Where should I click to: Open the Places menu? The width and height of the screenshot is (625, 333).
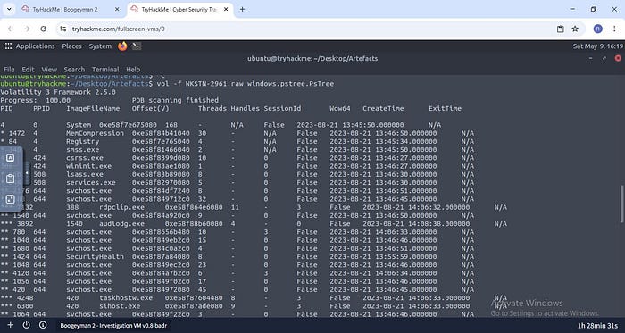click(71, 46)
